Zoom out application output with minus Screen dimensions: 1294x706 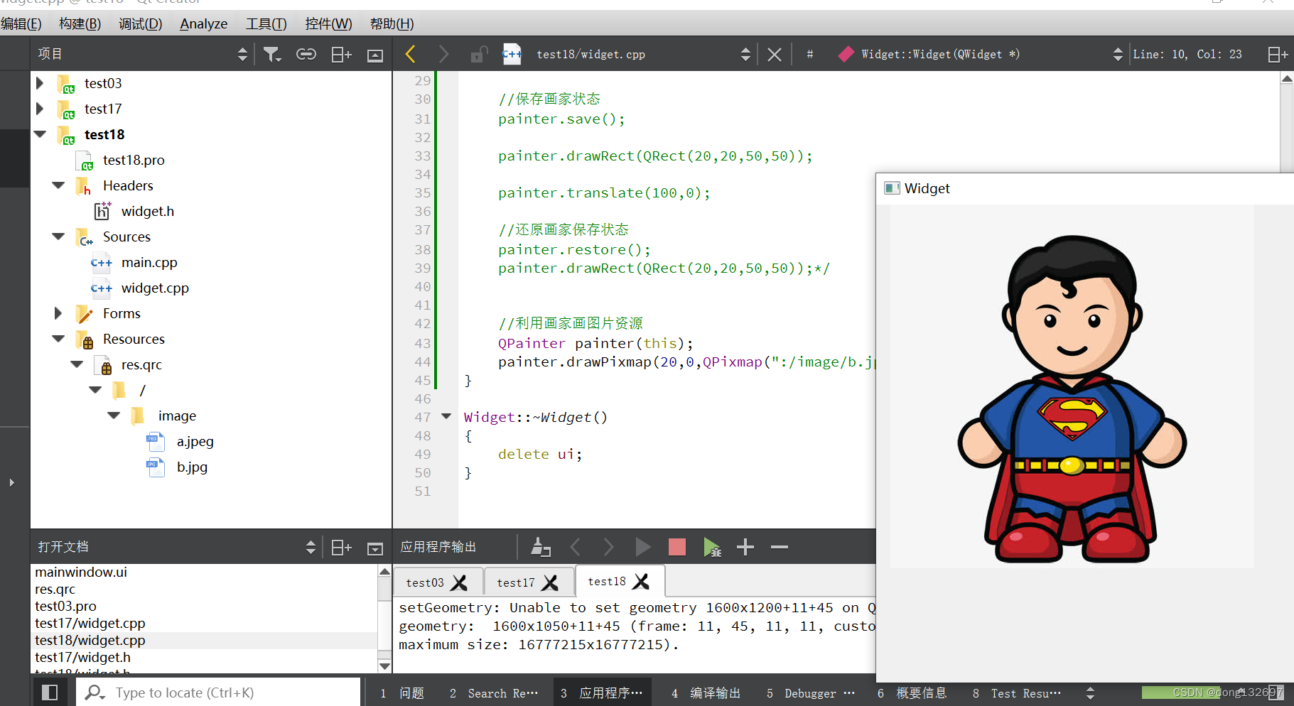click(x=780, y=547)
